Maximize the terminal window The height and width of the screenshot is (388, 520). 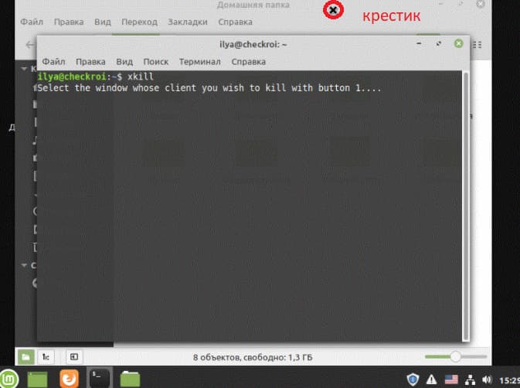click(438, 43)
